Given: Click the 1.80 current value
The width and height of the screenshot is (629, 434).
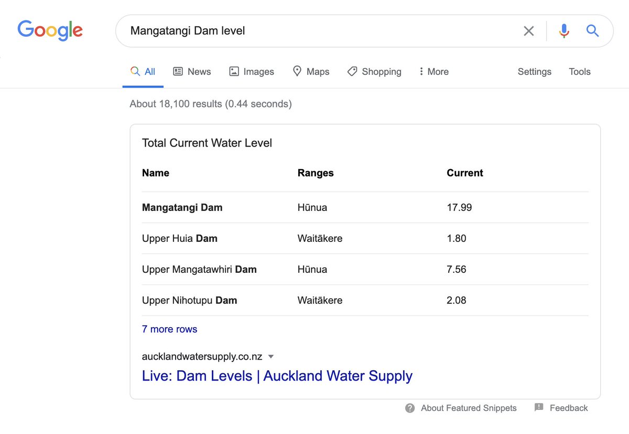Looking at the screenshot, I should click(457, 239).
